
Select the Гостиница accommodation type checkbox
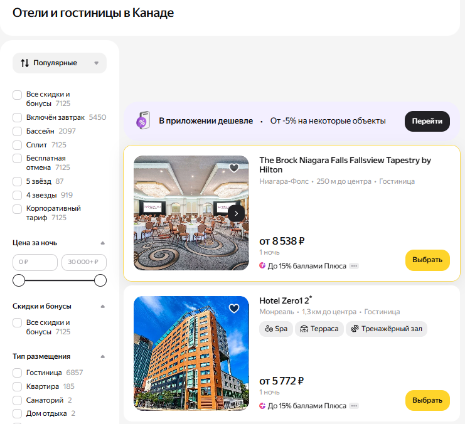pos(18,373)
